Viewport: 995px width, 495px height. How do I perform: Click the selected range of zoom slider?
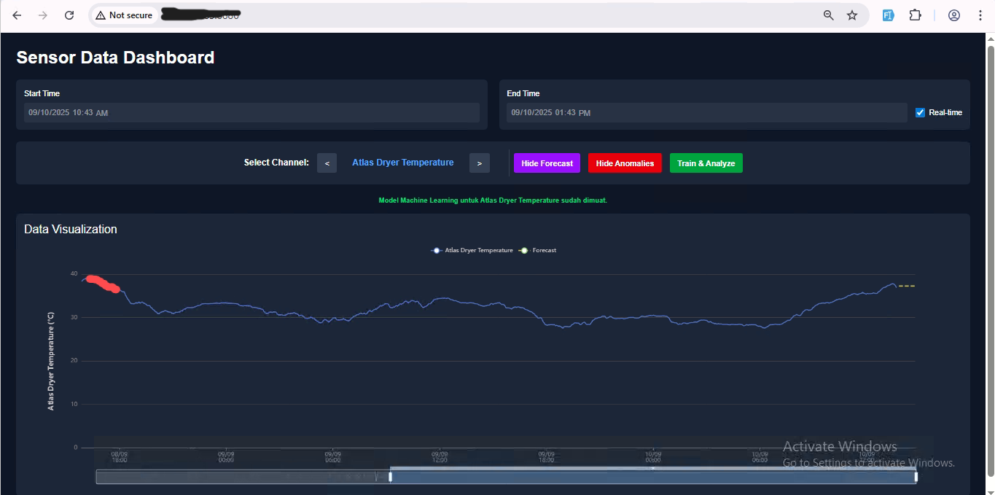click(653, 477)
